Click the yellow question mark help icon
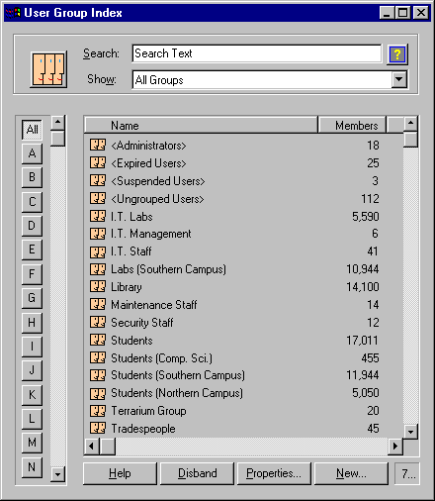The height and width of the screenshot is (501, 435). tap(397, 54)
